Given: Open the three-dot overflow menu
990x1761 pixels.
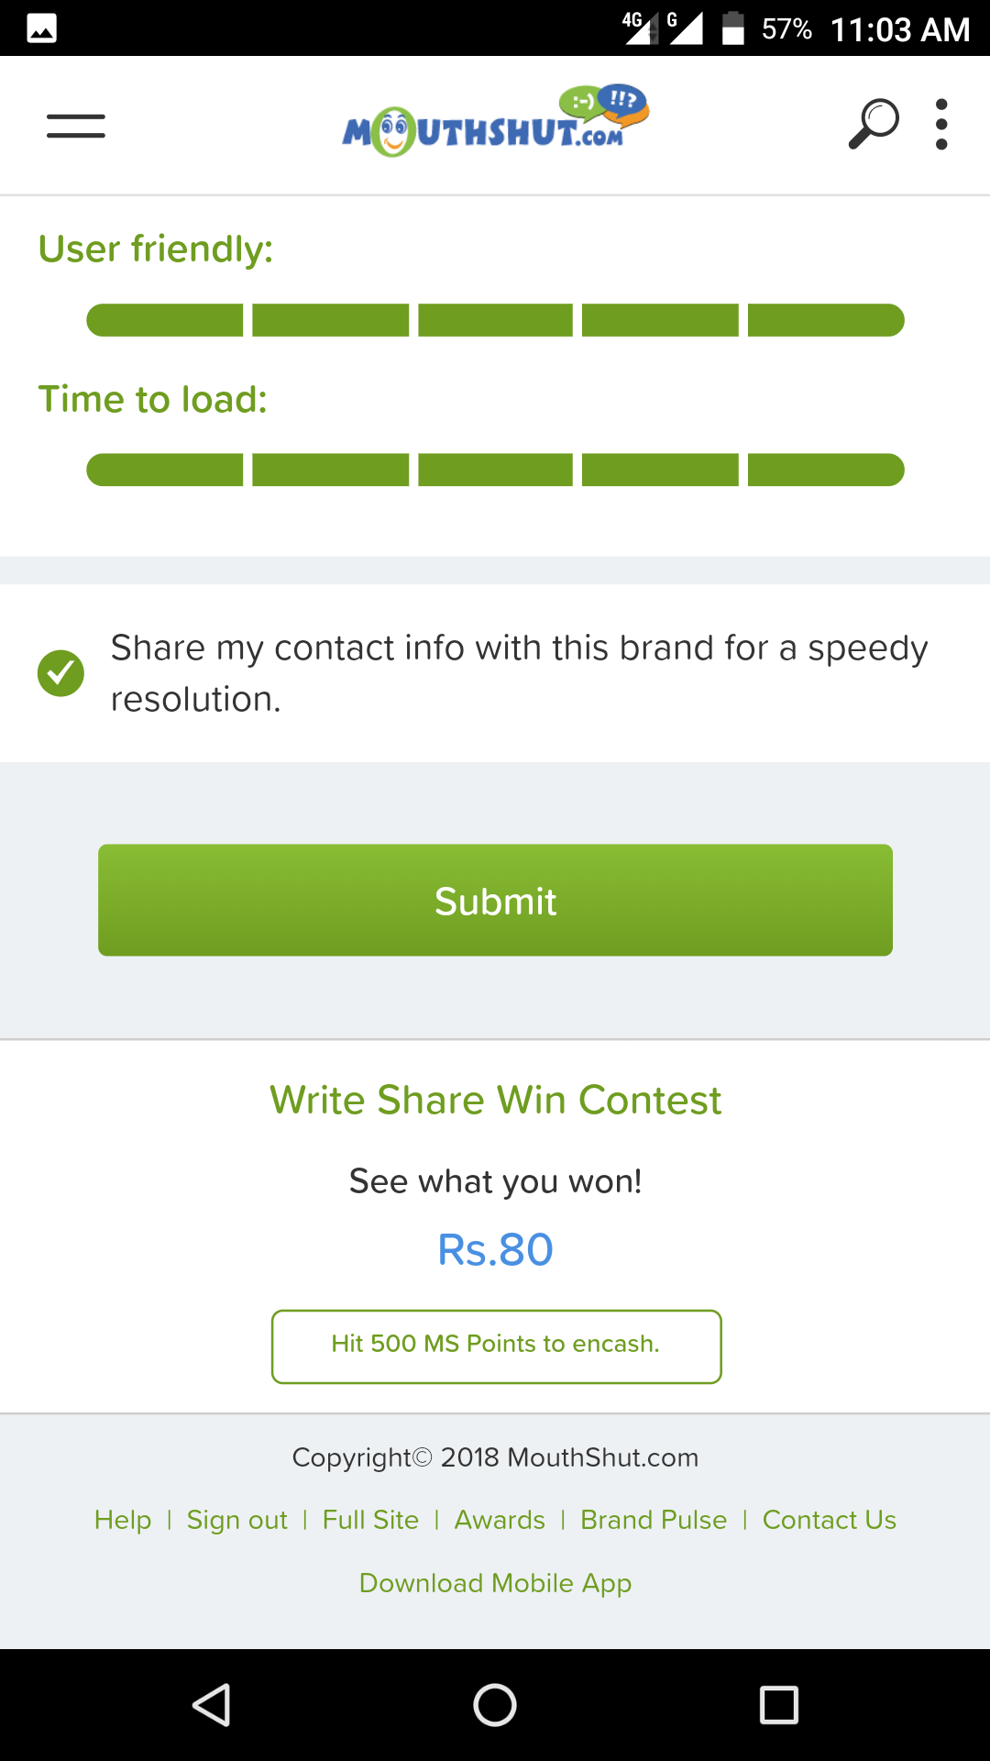Looking at the screenshot, I should pos(941,125).
